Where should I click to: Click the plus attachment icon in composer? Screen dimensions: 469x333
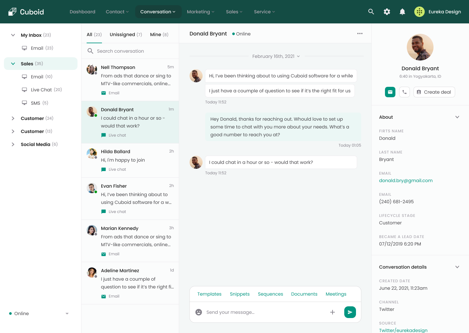tap(333, 312)
